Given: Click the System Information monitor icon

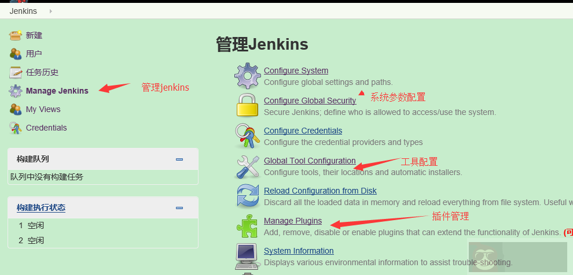Looking at the screenshot, I should tap(247, 257).
